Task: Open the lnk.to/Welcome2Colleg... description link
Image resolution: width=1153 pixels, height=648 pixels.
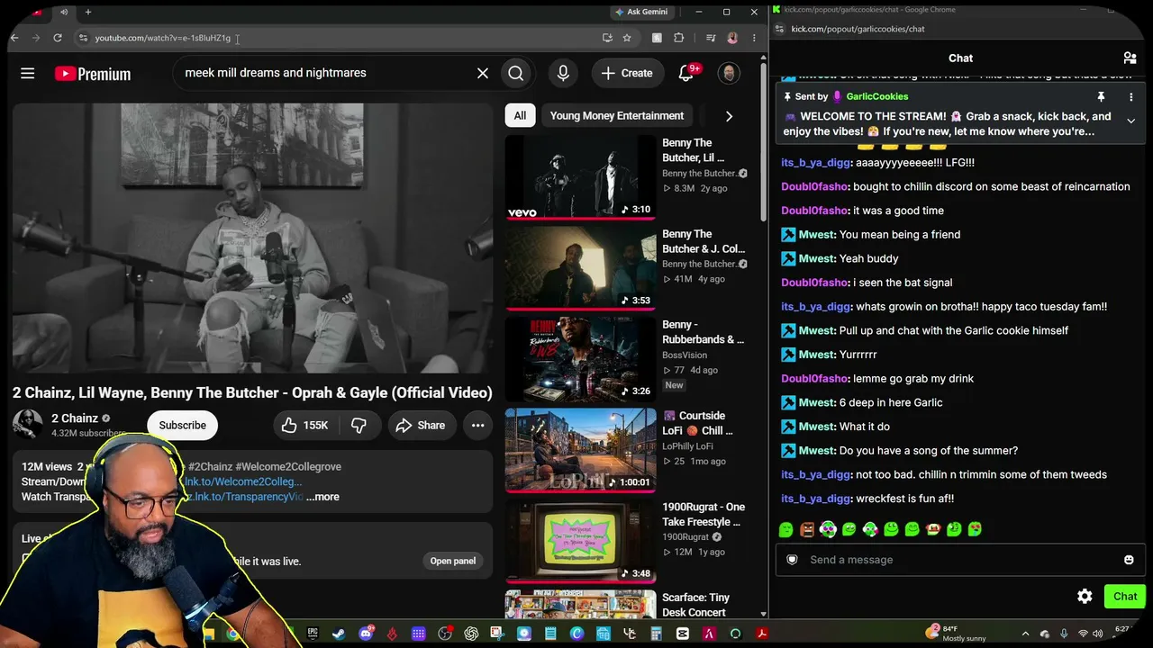Action: tap(243, 481)
